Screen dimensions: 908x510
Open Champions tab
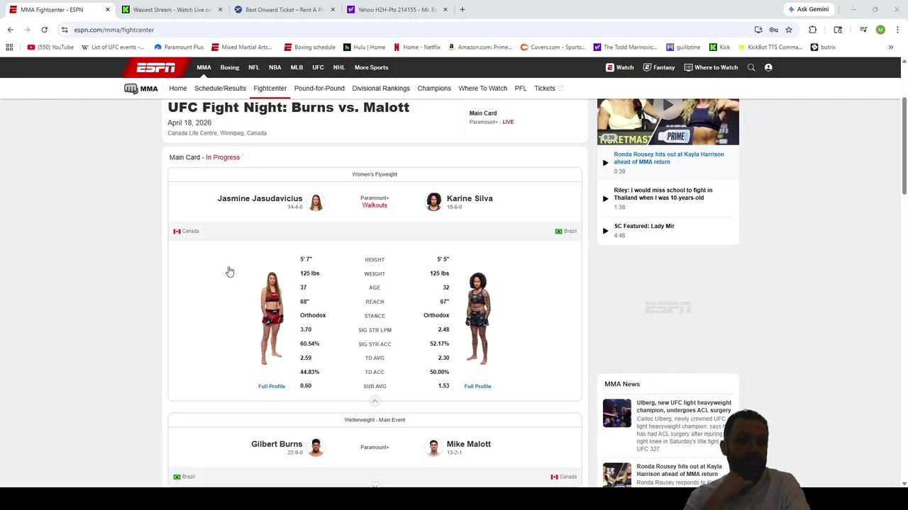(x=434, y=89)
